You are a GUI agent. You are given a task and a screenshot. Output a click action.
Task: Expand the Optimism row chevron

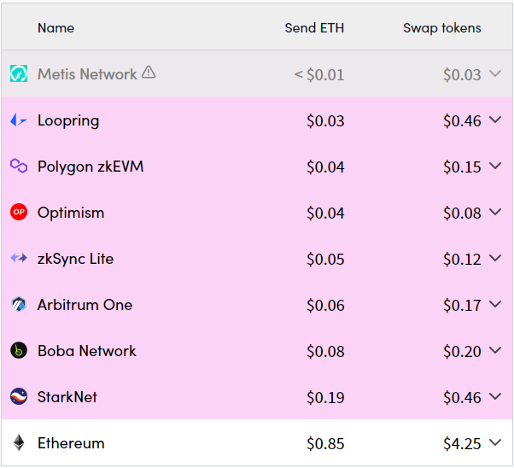(x=495, y=212)
